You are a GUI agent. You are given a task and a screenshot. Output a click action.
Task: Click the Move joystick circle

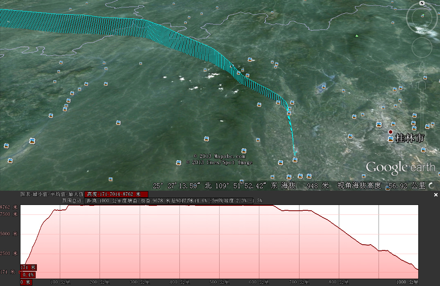click(x=422, y=47)
